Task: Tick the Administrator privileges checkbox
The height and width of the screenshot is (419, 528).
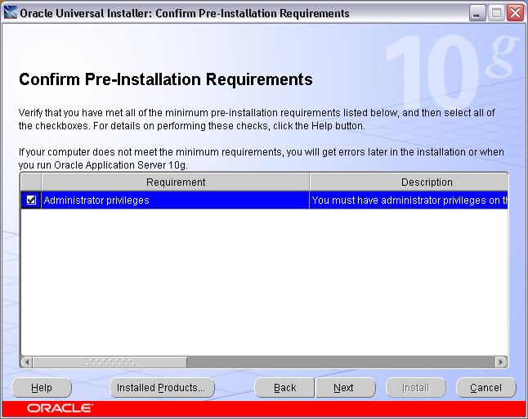Action: pos(31,200)
